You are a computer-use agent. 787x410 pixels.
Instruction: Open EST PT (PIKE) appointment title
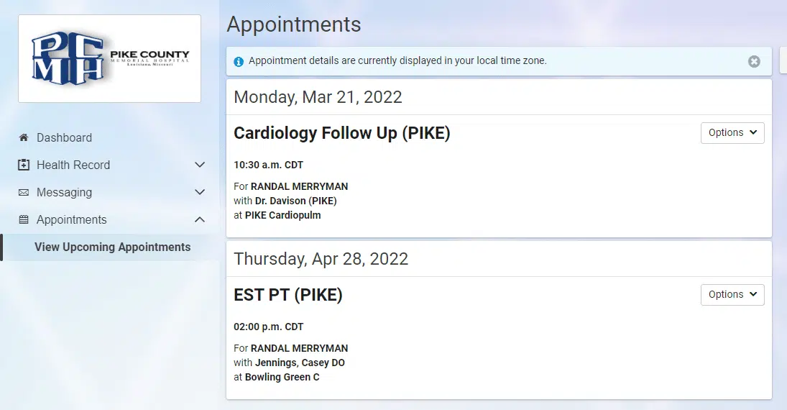(x=288, y=295)
